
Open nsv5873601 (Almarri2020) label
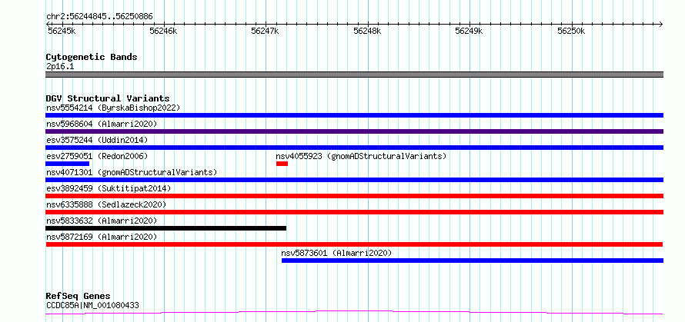(x=336, y=253)
